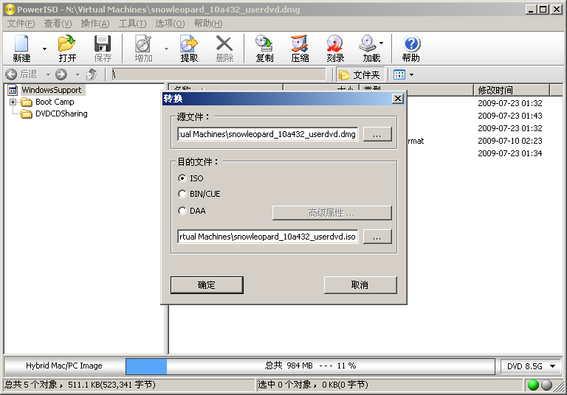Open the 查看(V) menu
Image resolution: width=567 pixels, height=395 pixels.
(58, 24)
